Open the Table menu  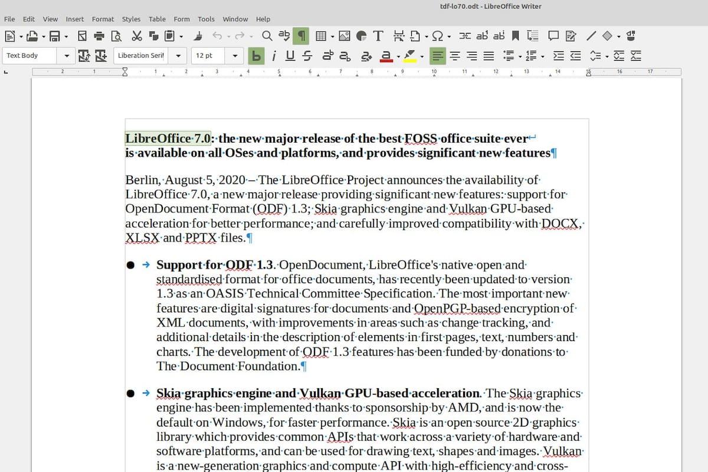157,19
